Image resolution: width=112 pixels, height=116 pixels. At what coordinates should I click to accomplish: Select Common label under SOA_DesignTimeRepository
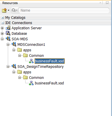37,78
